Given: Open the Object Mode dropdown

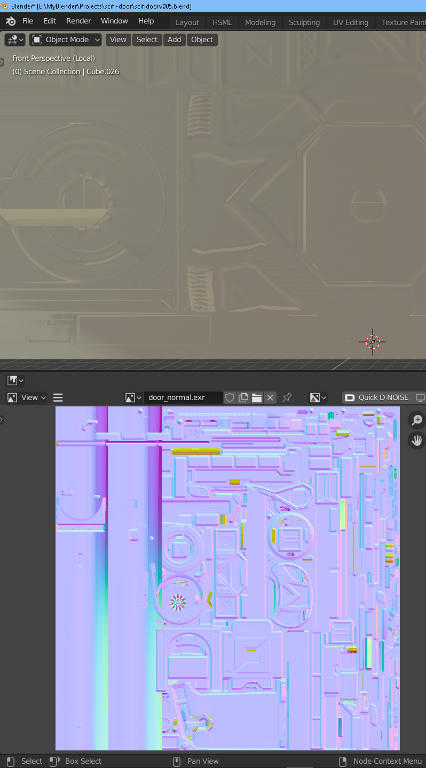Looking at the screenshot, I should [x=66, y=39].
